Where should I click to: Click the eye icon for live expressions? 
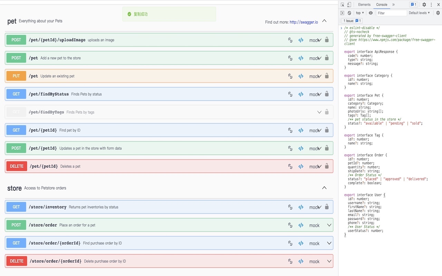click(x=371, y=13)
